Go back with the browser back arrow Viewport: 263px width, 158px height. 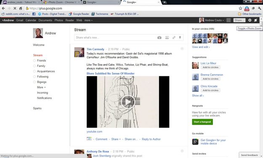click(x=3, y=8)
